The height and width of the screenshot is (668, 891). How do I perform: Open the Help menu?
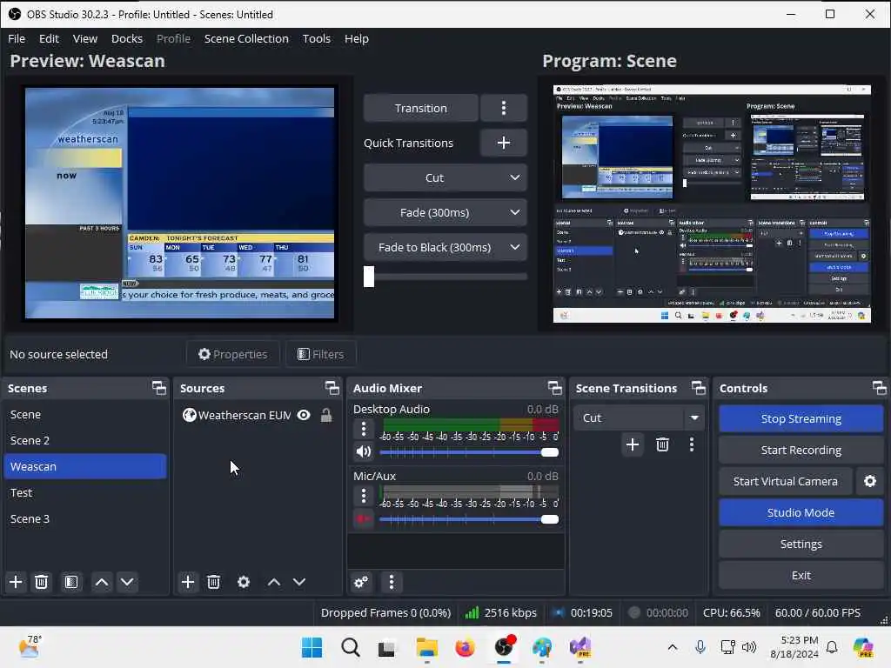[356, 38]
